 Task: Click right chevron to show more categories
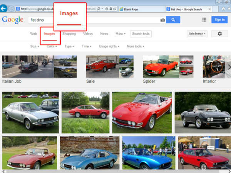(x=229, y=67)
